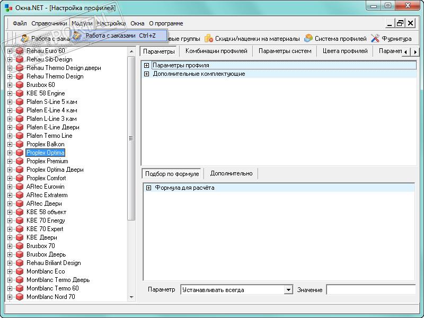Click the Rehau Briliant Design cube icon
Viewport: 424px width, 318px height.
(x=20, y=263)
